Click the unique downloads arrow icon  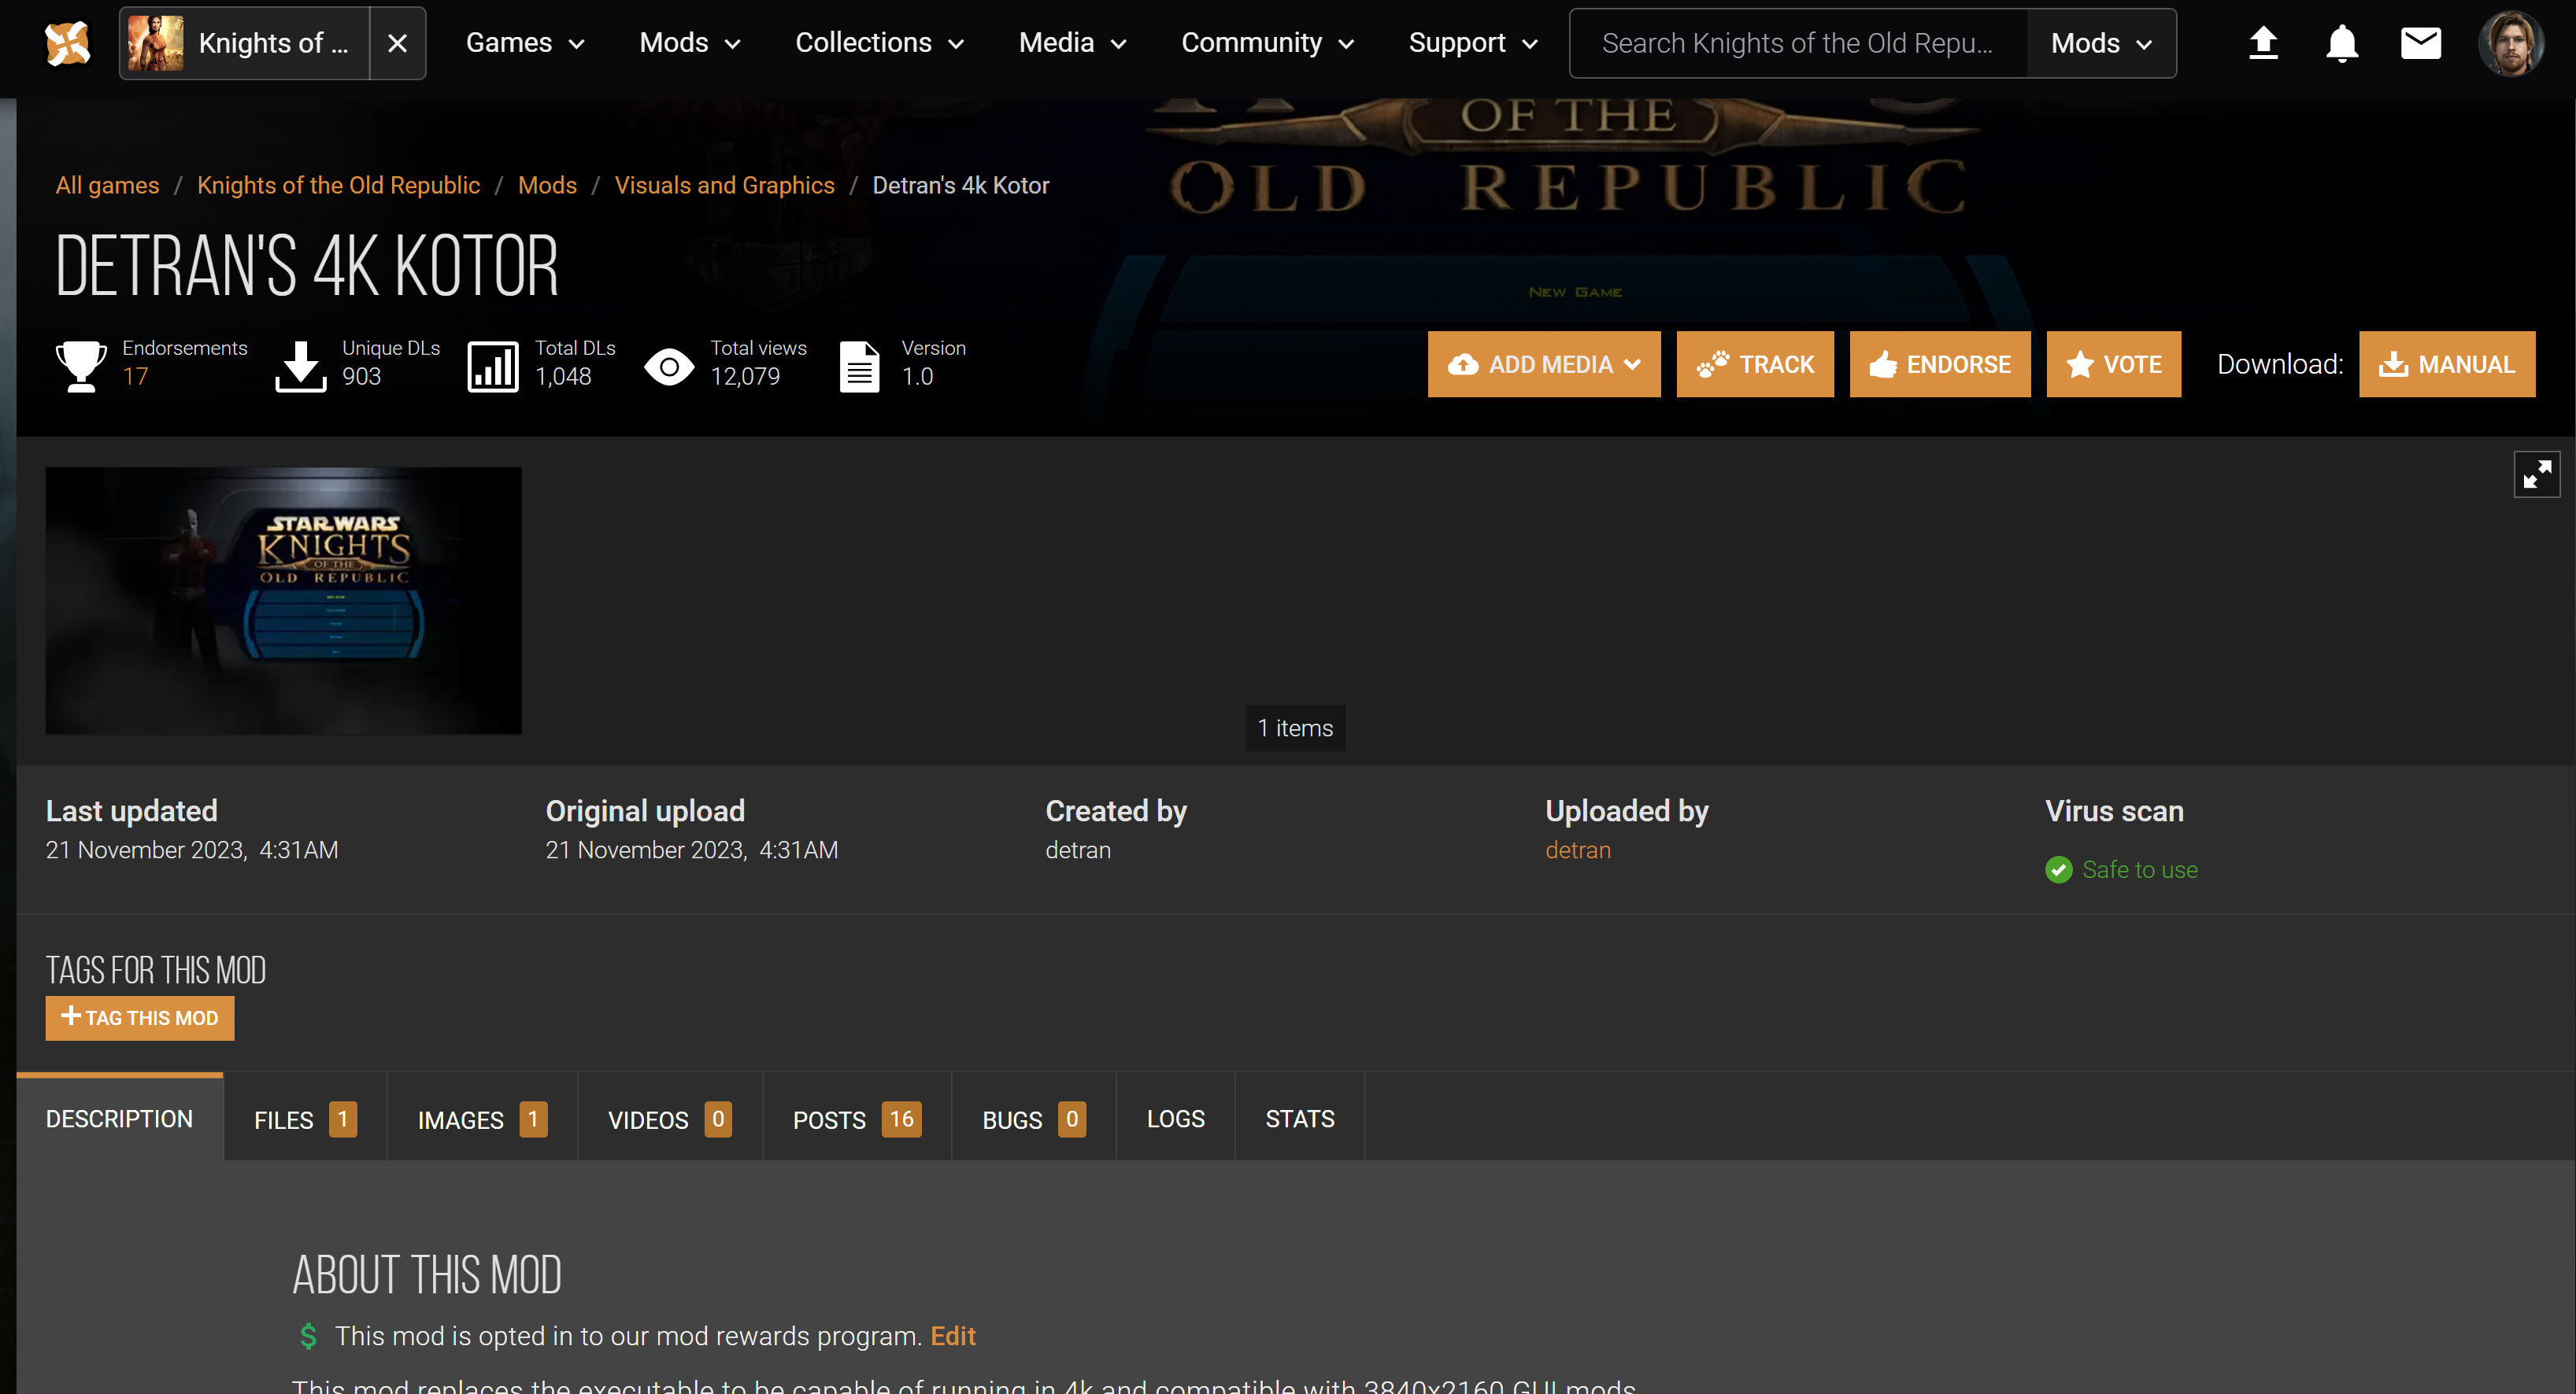coord(300,366)
